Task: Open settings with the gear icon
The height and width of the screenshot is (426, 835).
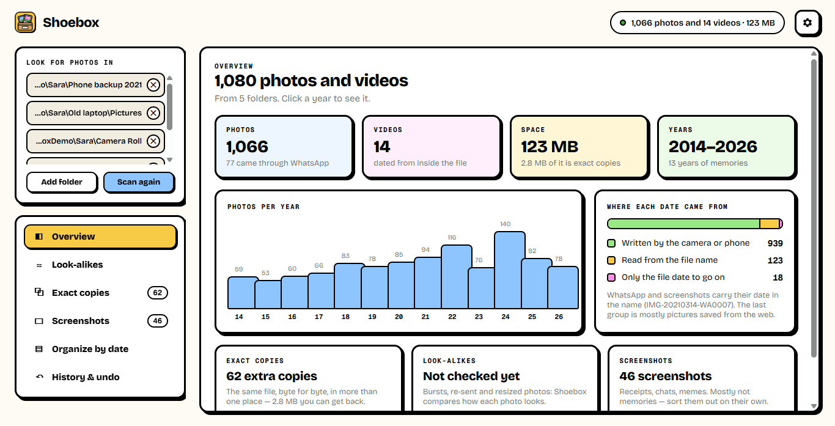Action: (807, 23)
